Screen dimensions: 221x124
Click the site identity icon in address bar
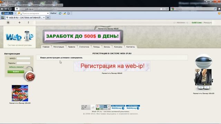[17, 9]
